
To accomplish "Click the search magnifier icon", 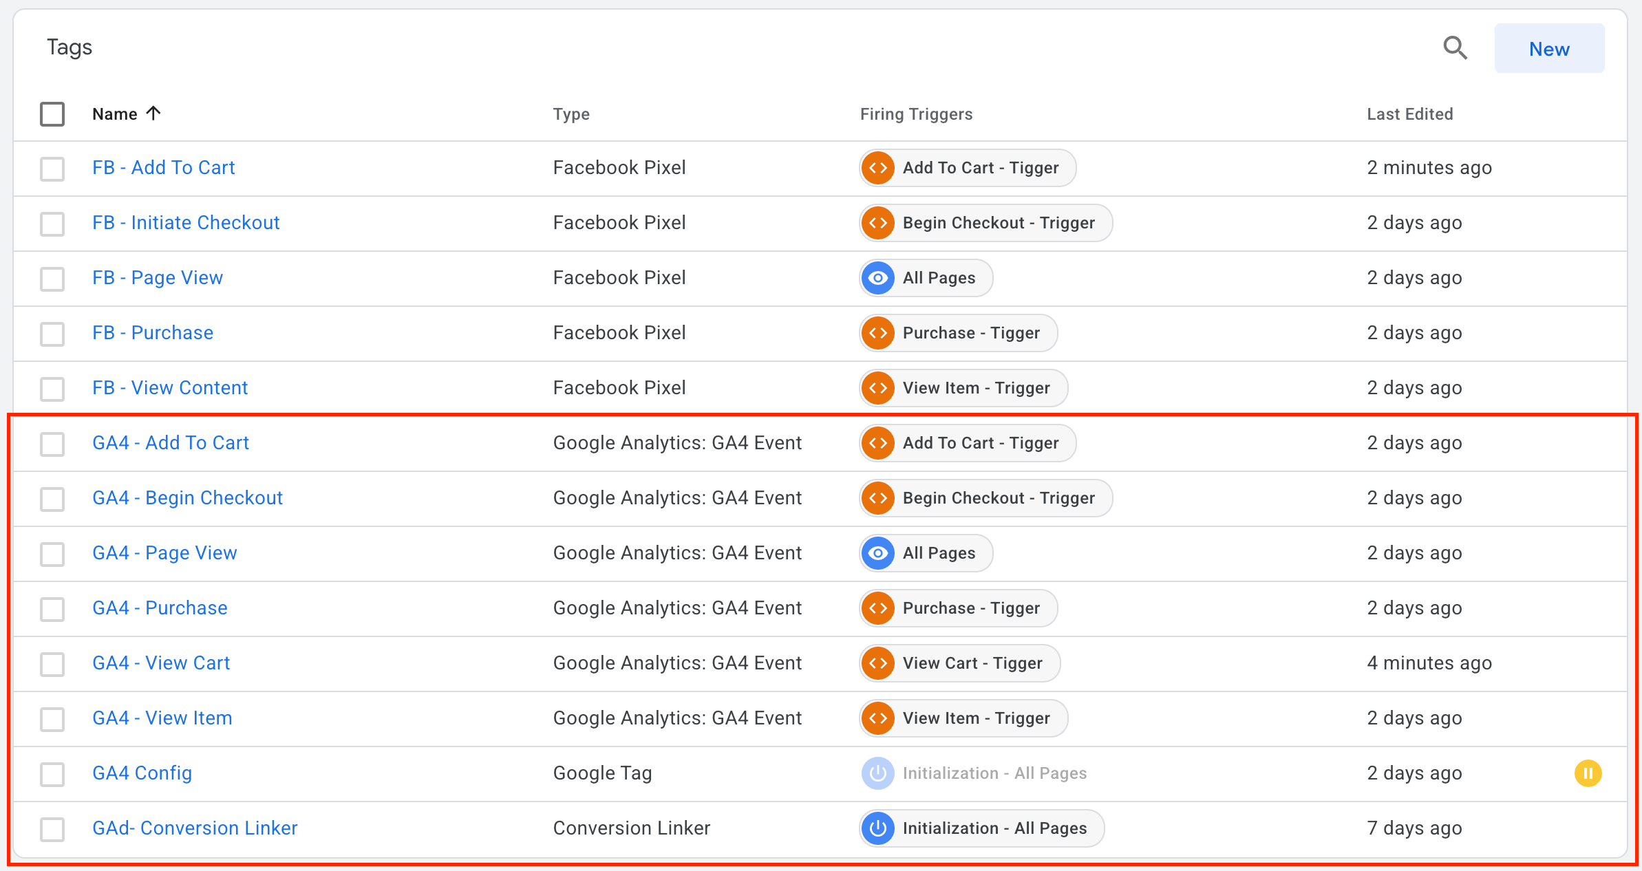I will click(1455, 48).
